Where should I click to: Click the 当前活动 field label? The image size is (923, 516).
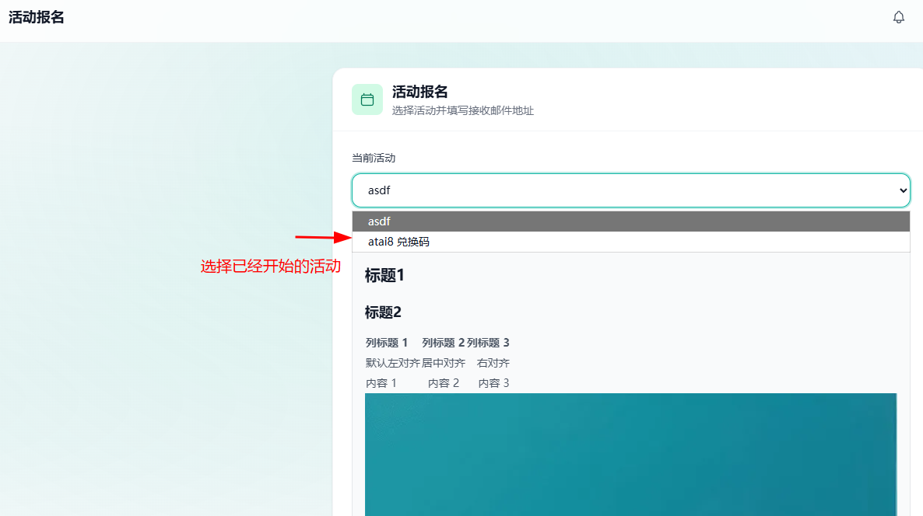(374, 158)
